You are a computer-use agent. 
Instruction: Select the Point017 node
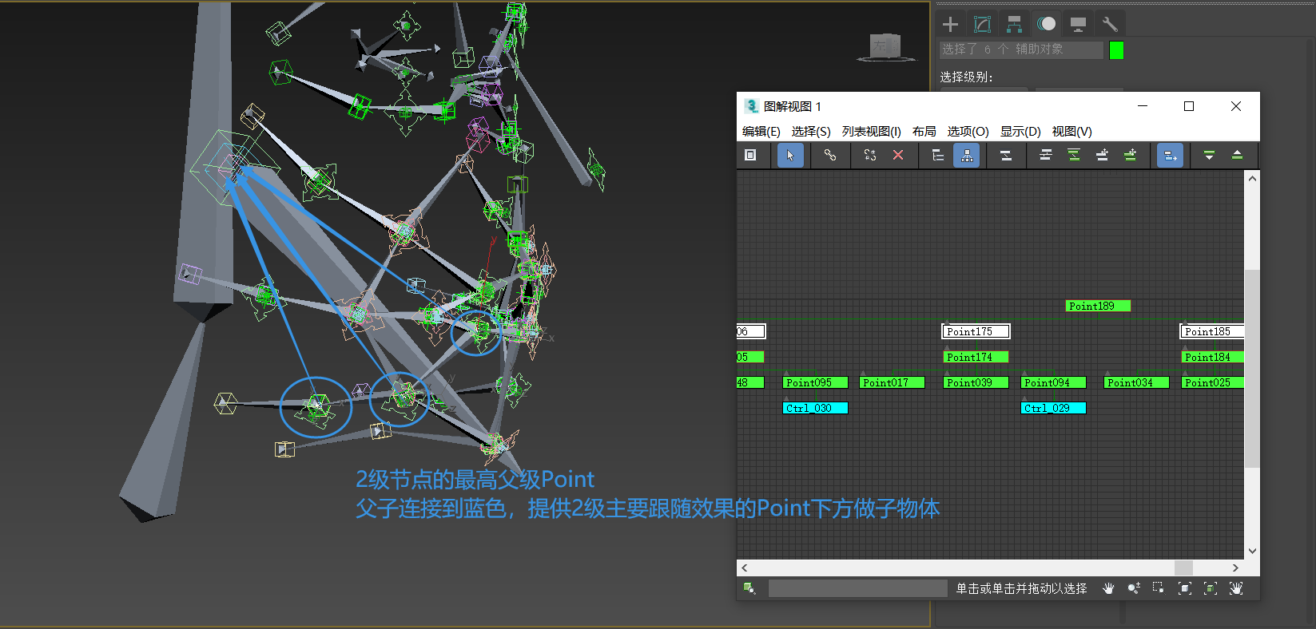tap(892, 382)
